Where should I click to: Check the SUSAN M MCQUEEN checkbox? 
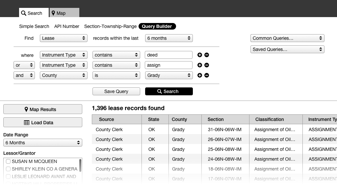(8, 161)
